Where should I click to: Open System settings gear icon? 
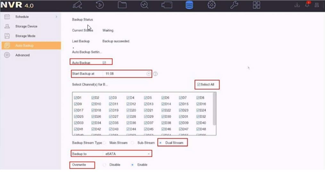[211, 5]
